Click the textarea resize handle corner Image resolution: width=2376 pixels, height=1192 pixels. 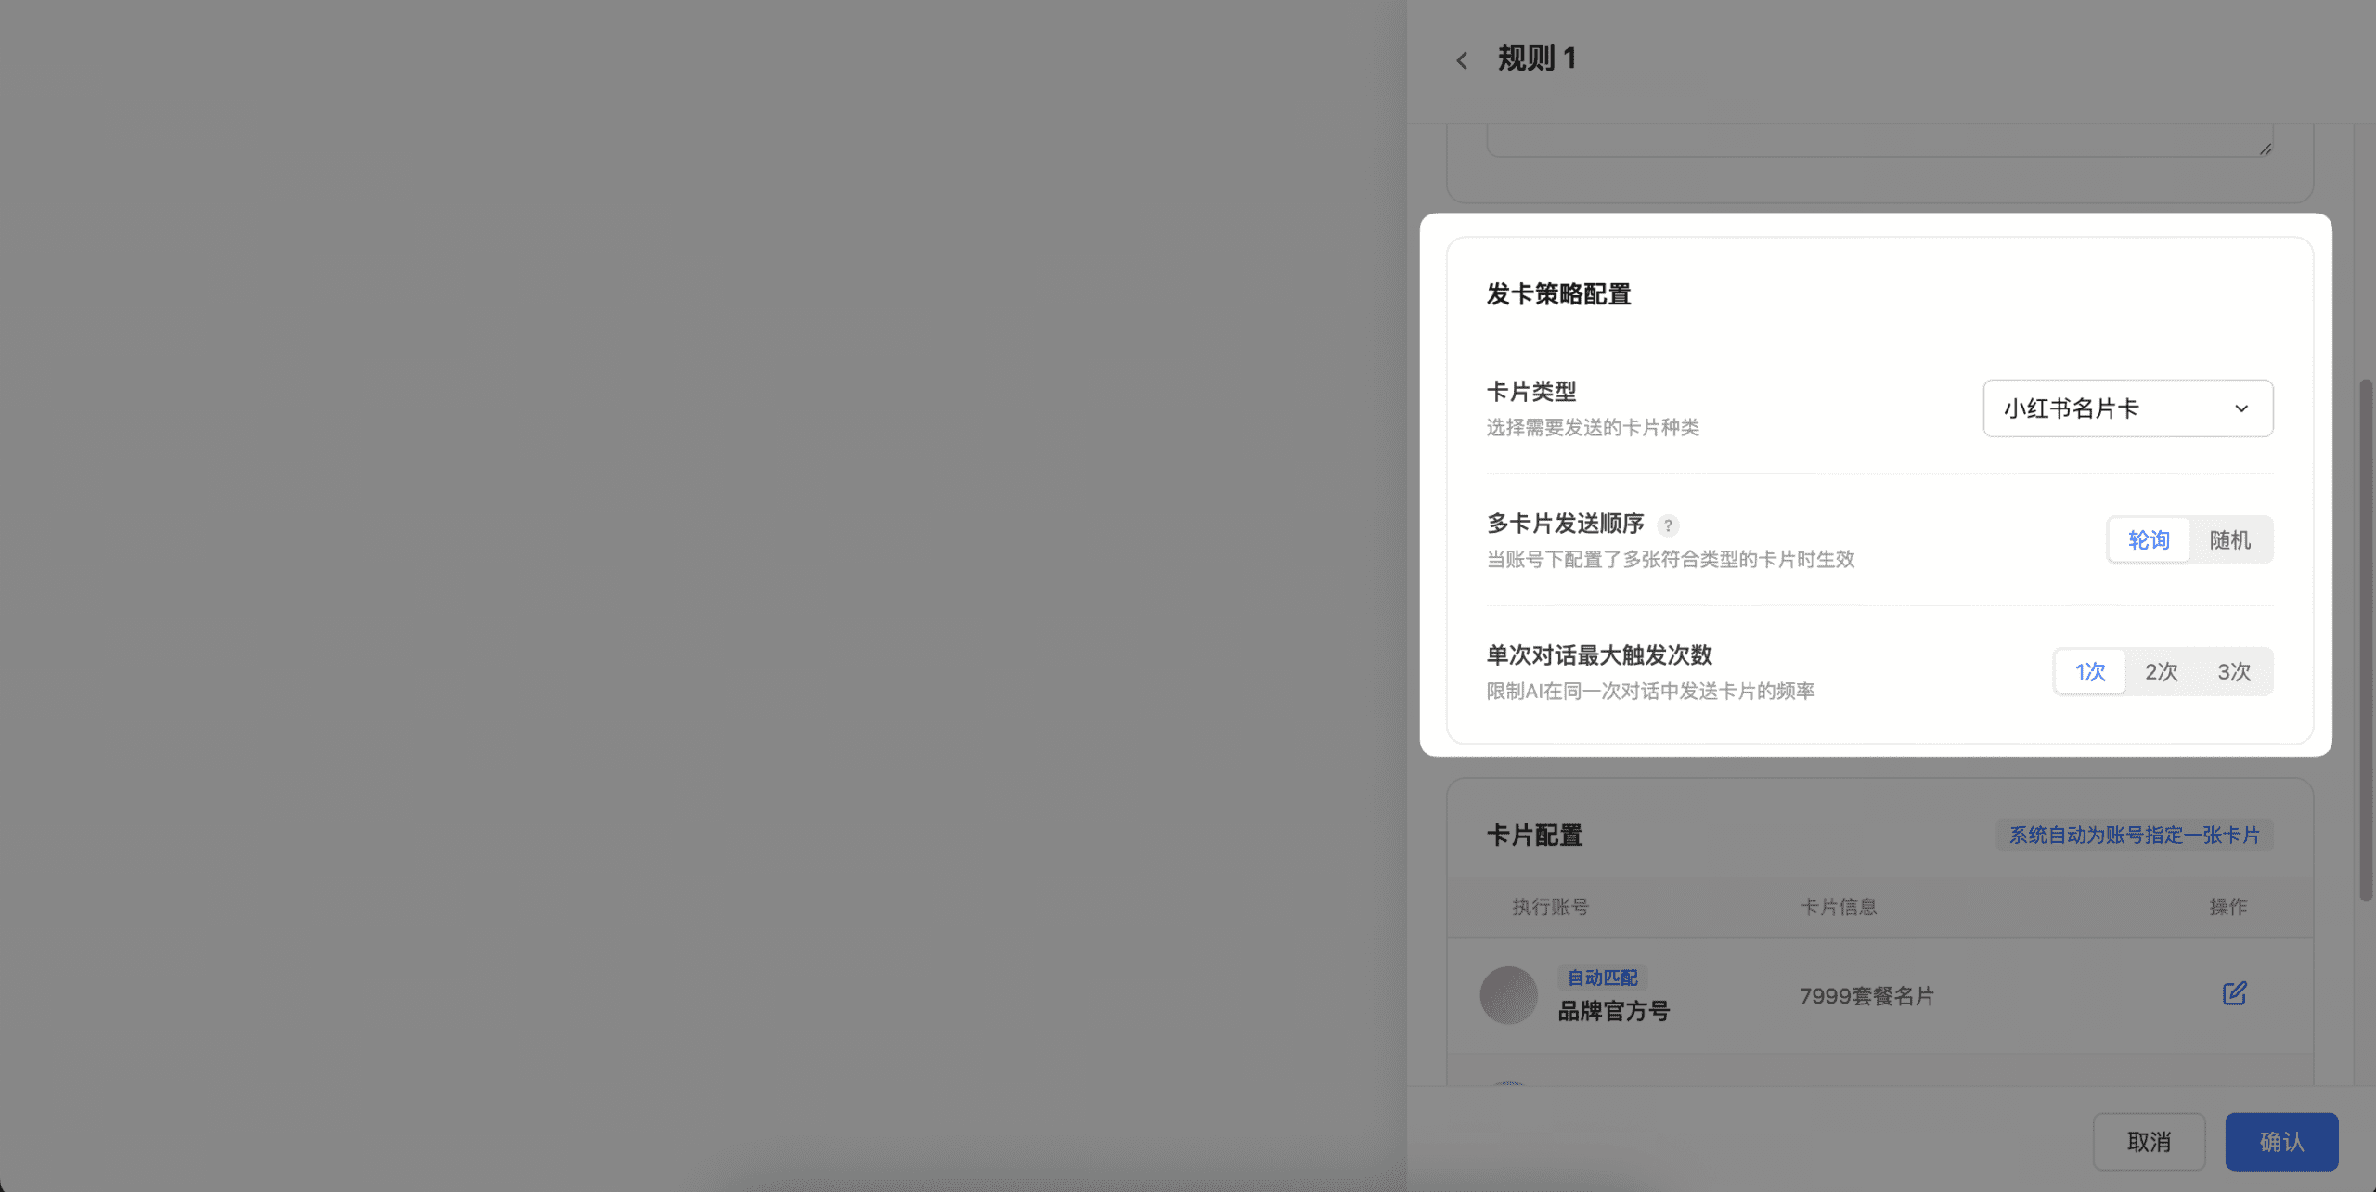tap(2265, 149)
